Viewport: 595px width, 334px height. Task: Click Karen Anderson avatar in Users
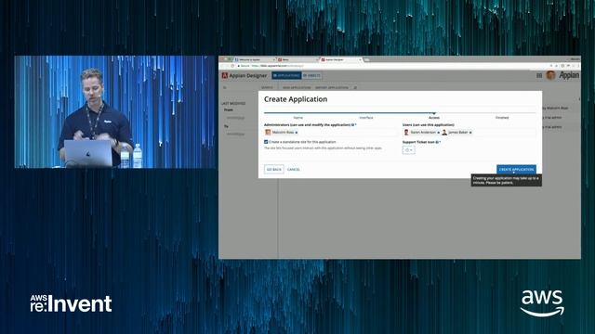[x=406, y=132]
